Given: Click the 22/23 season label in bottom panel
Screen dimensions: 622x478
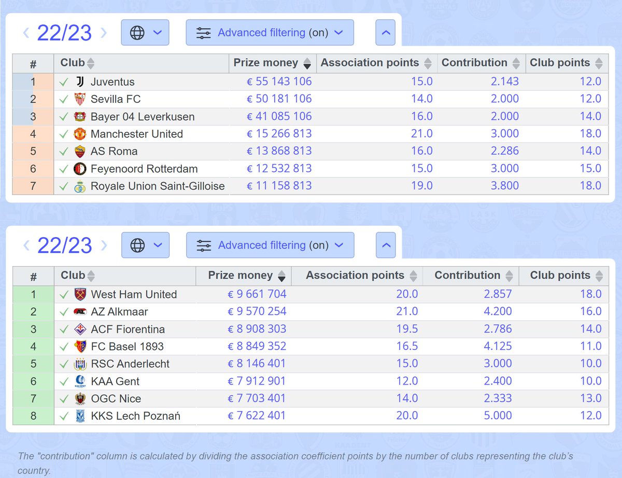Looking at the screenshot, I should click(x=64, y=245).
